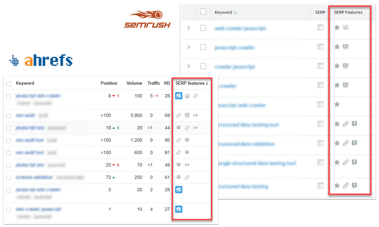Click the chain link icon in Ahrefs volume 5,900 row
Viewport: 379px width, 227px height.
[x=179, y=115]
